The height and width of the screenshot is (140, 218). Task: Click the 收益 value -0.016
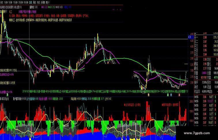(204, 91)
